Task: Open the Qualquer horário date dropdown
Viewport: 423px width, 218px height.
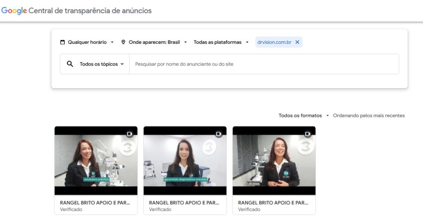Action: click(87, 42)
